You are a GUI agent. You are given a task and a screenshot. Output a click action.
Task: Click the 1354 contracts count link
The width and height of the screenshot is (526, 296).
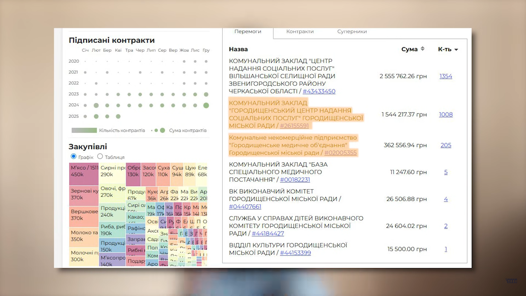(446, 76)
